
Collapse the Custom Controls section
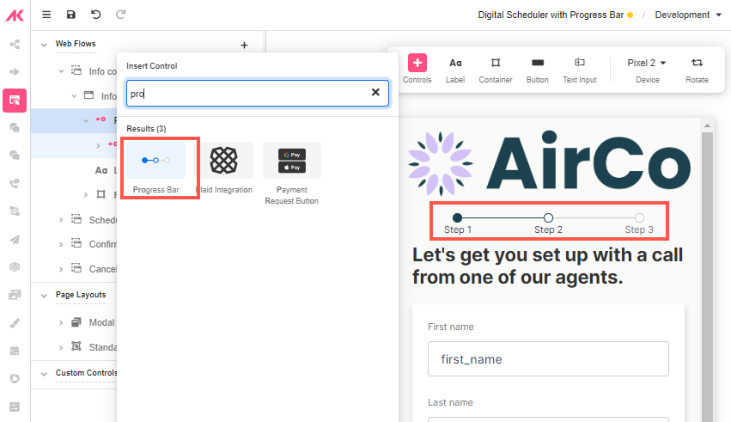(44, 374)
